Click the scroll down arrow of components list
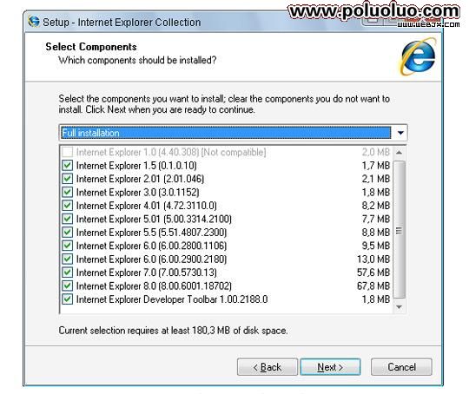The width and height of the screenshot is (469, 394). 399,307
